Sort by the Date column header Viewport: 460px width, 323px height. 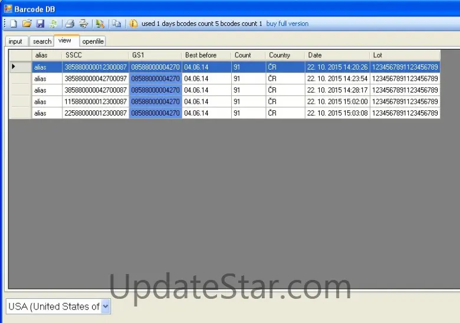pyautogui.click(x=337, y=55)
